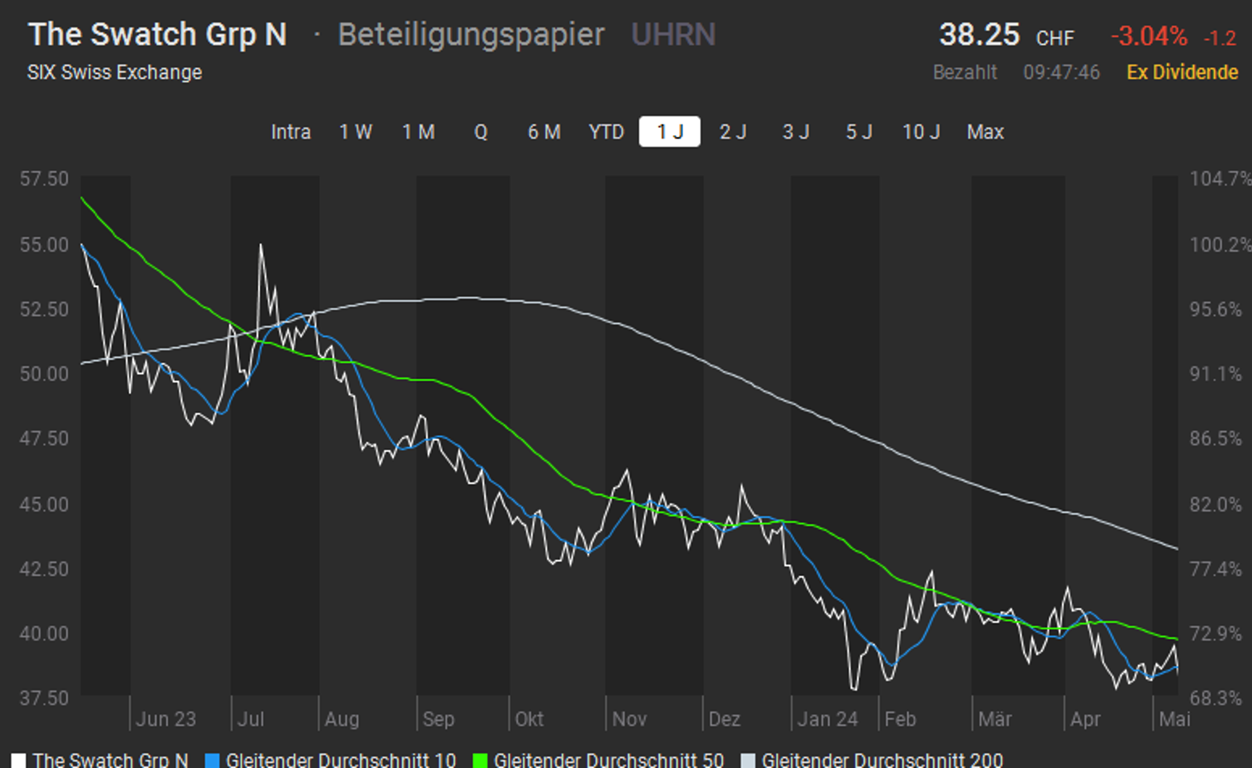
Task: Switch chart to 1 W range
Action: pyautogui.click(x=355, y=132)
